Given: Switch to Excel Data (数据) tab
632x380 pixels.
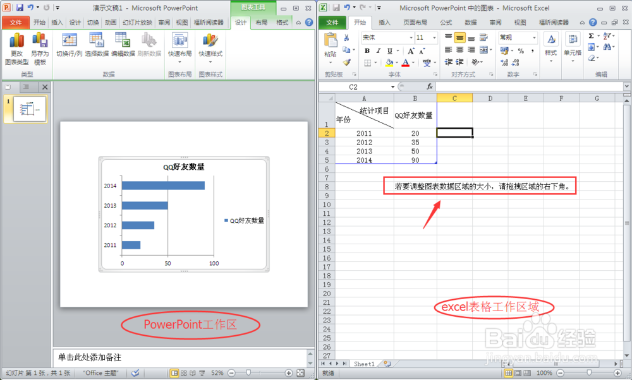Looking at the screenshot, I should click(x=471, y=23).
